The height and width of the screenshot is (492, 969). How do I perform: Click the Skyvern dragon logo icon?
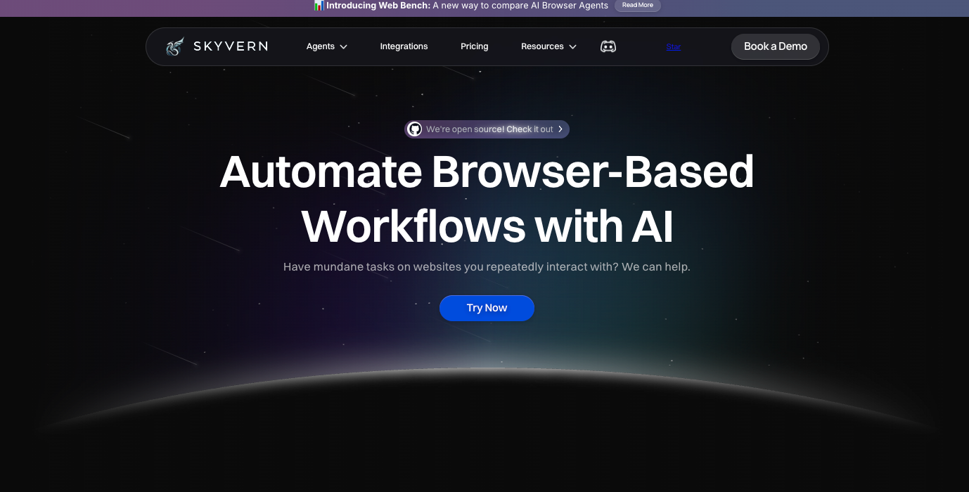(x=175, y=46)
